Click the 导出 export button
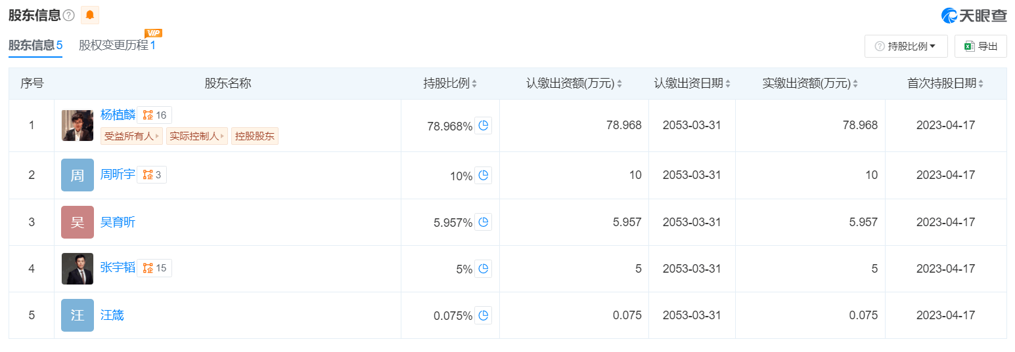The image size is (1015, 352). [980, 47]
